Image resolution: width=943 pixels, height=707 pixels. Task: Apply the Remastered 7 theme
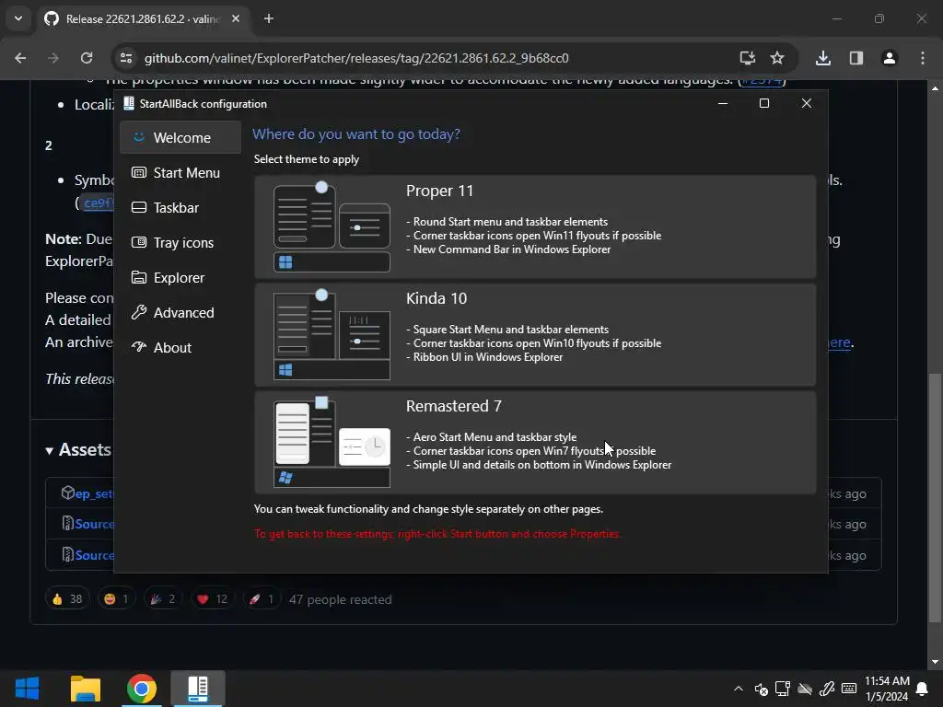tap(535, 442)
